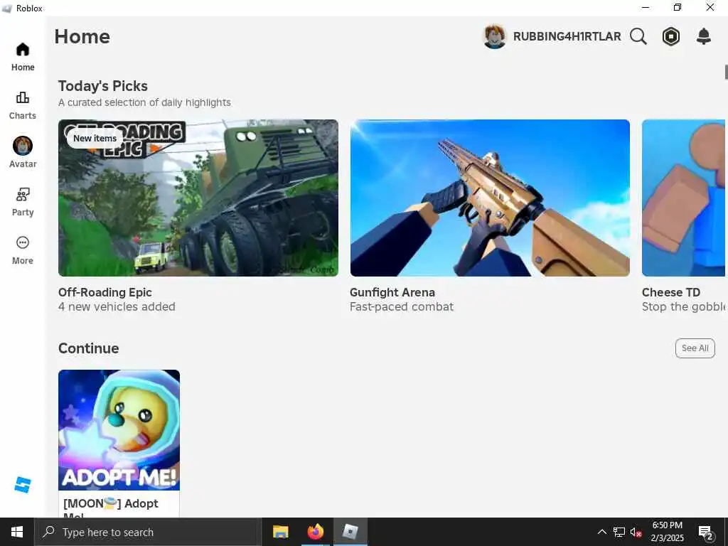
Task: Click See All for Continue section
Action: [695, 348]
